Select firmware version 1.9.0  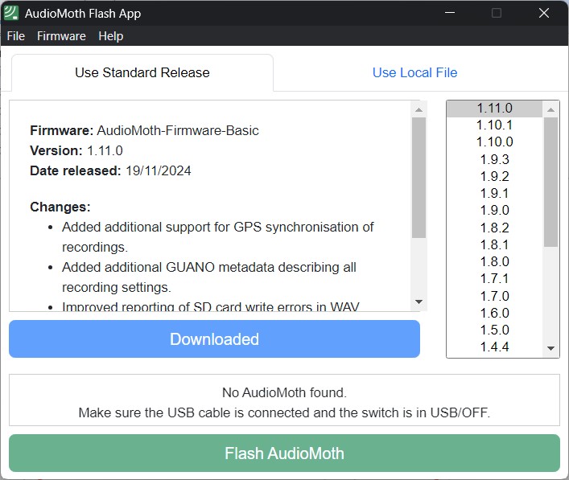coord(495,211)
